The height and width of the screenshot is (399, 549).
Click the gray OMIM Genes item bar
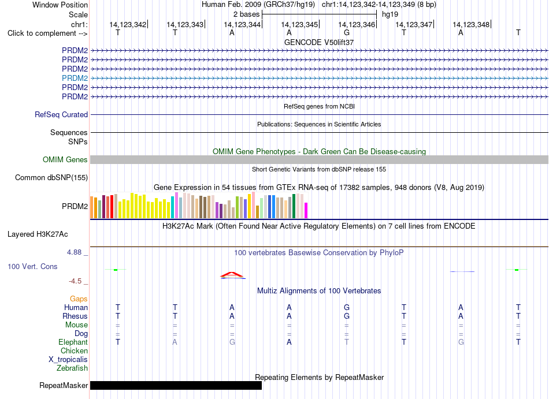coord(319,159)
